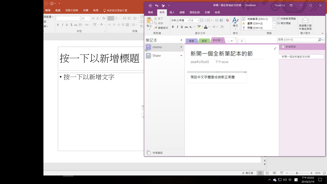
Task: Click PowerPoint's Tell Me (告訴我您想做什麼) box
Action: click(x=115, y=10)
